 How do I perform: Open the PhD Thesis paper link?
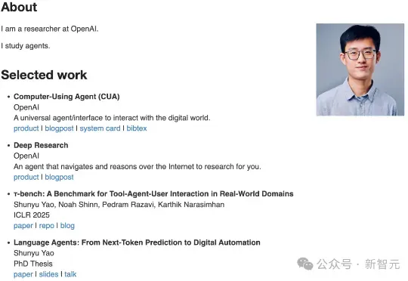(23, 274)
